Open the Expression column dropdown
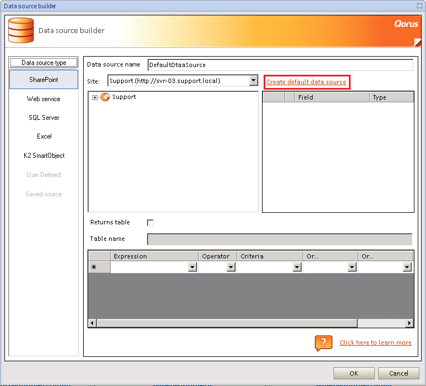 click(x=193, y=267)
